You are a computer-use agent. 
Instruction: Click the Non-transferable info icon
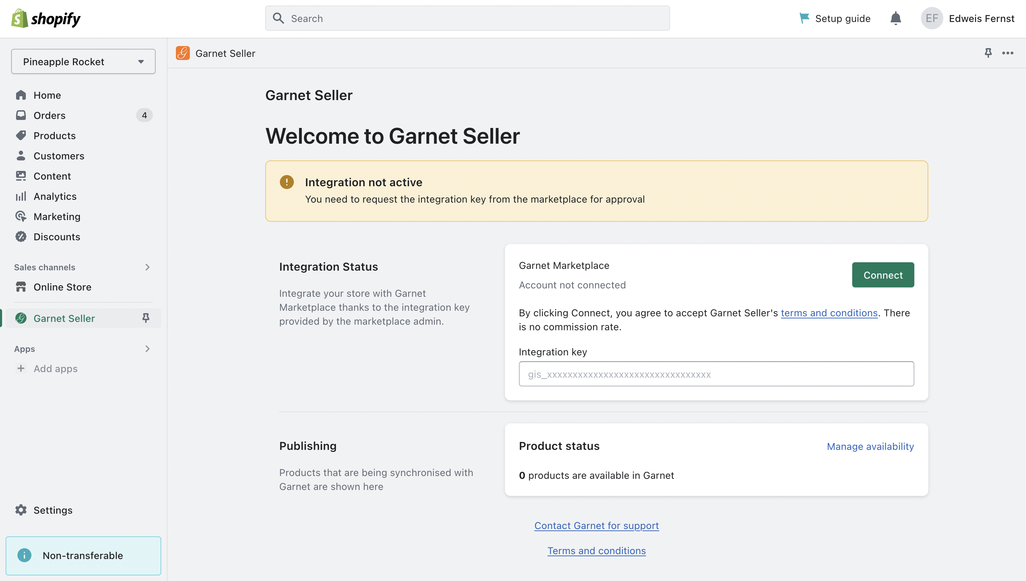click(x=24, y=555)
